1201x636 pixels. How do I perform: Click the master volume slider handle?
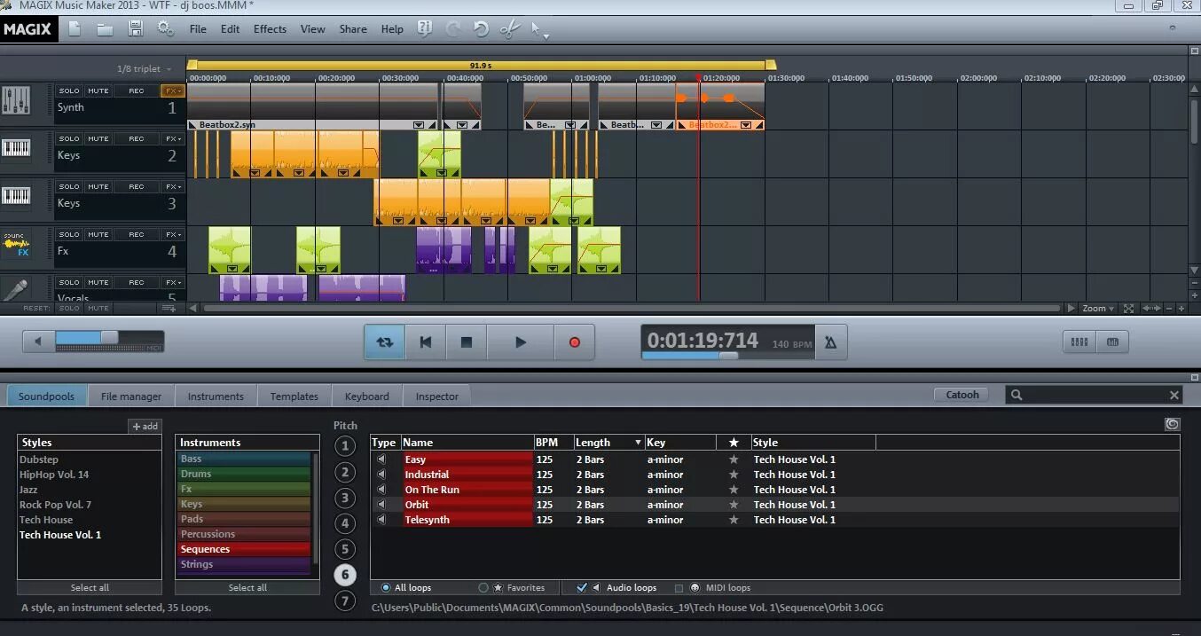click(109, 337)
